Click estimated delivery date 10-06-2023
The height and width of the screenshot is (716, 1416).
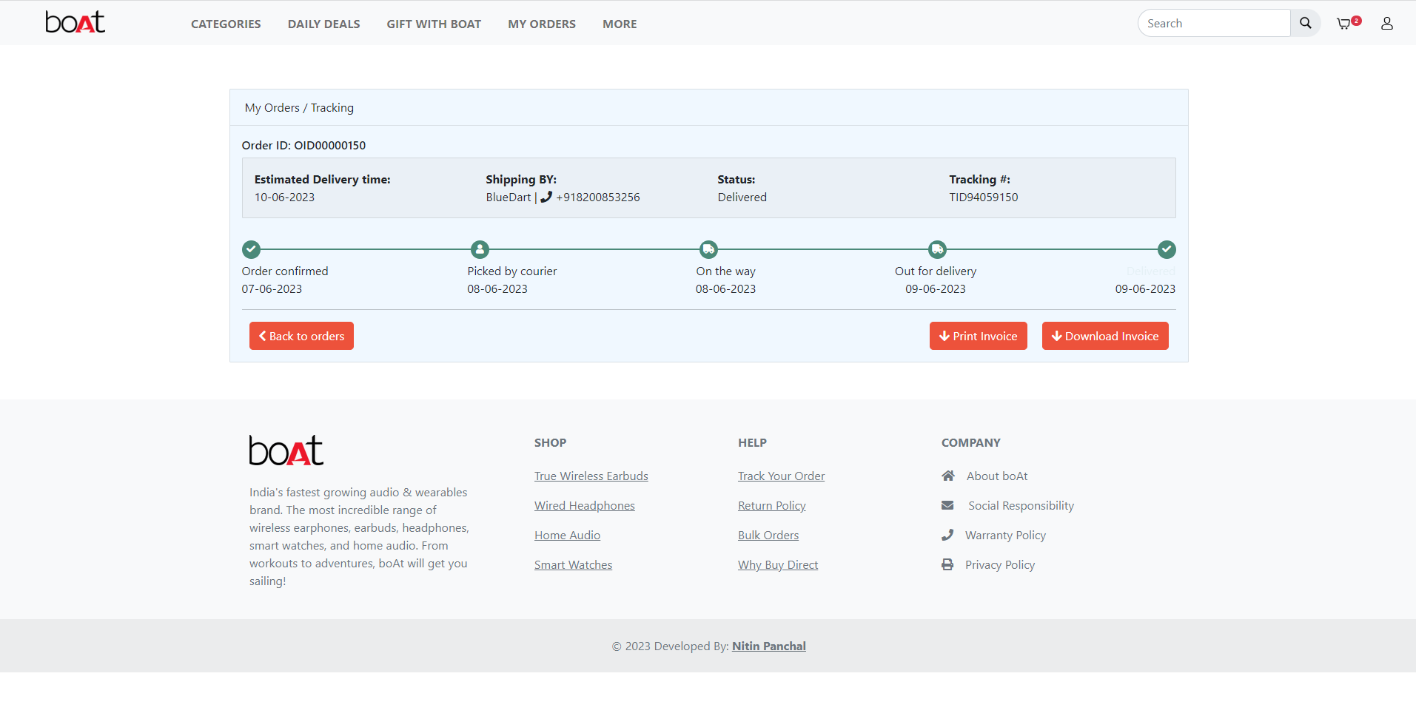pyautogui.click(x=285, y=197)
